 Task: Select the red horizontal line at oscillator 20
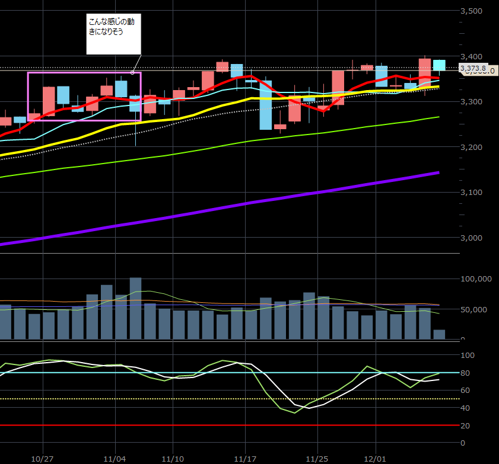[x=237, y=425]
